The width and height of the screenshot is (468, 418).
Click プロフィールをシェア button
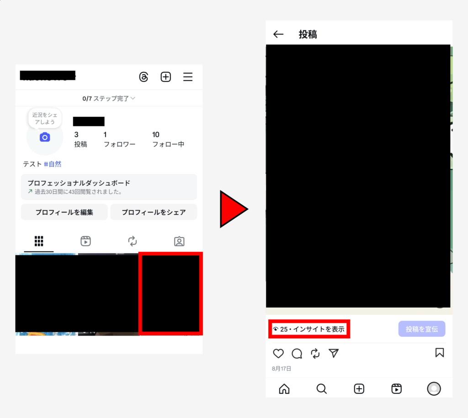(154, 212)
